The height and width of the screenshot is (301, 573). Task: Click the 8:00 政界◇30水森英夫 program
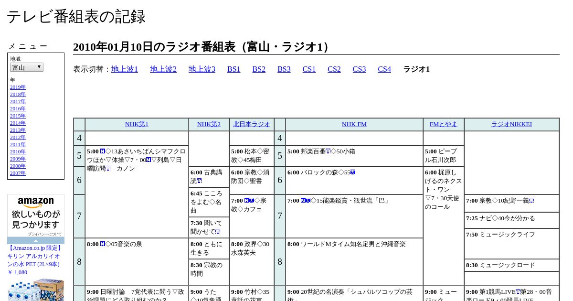[x=252, y=262]
